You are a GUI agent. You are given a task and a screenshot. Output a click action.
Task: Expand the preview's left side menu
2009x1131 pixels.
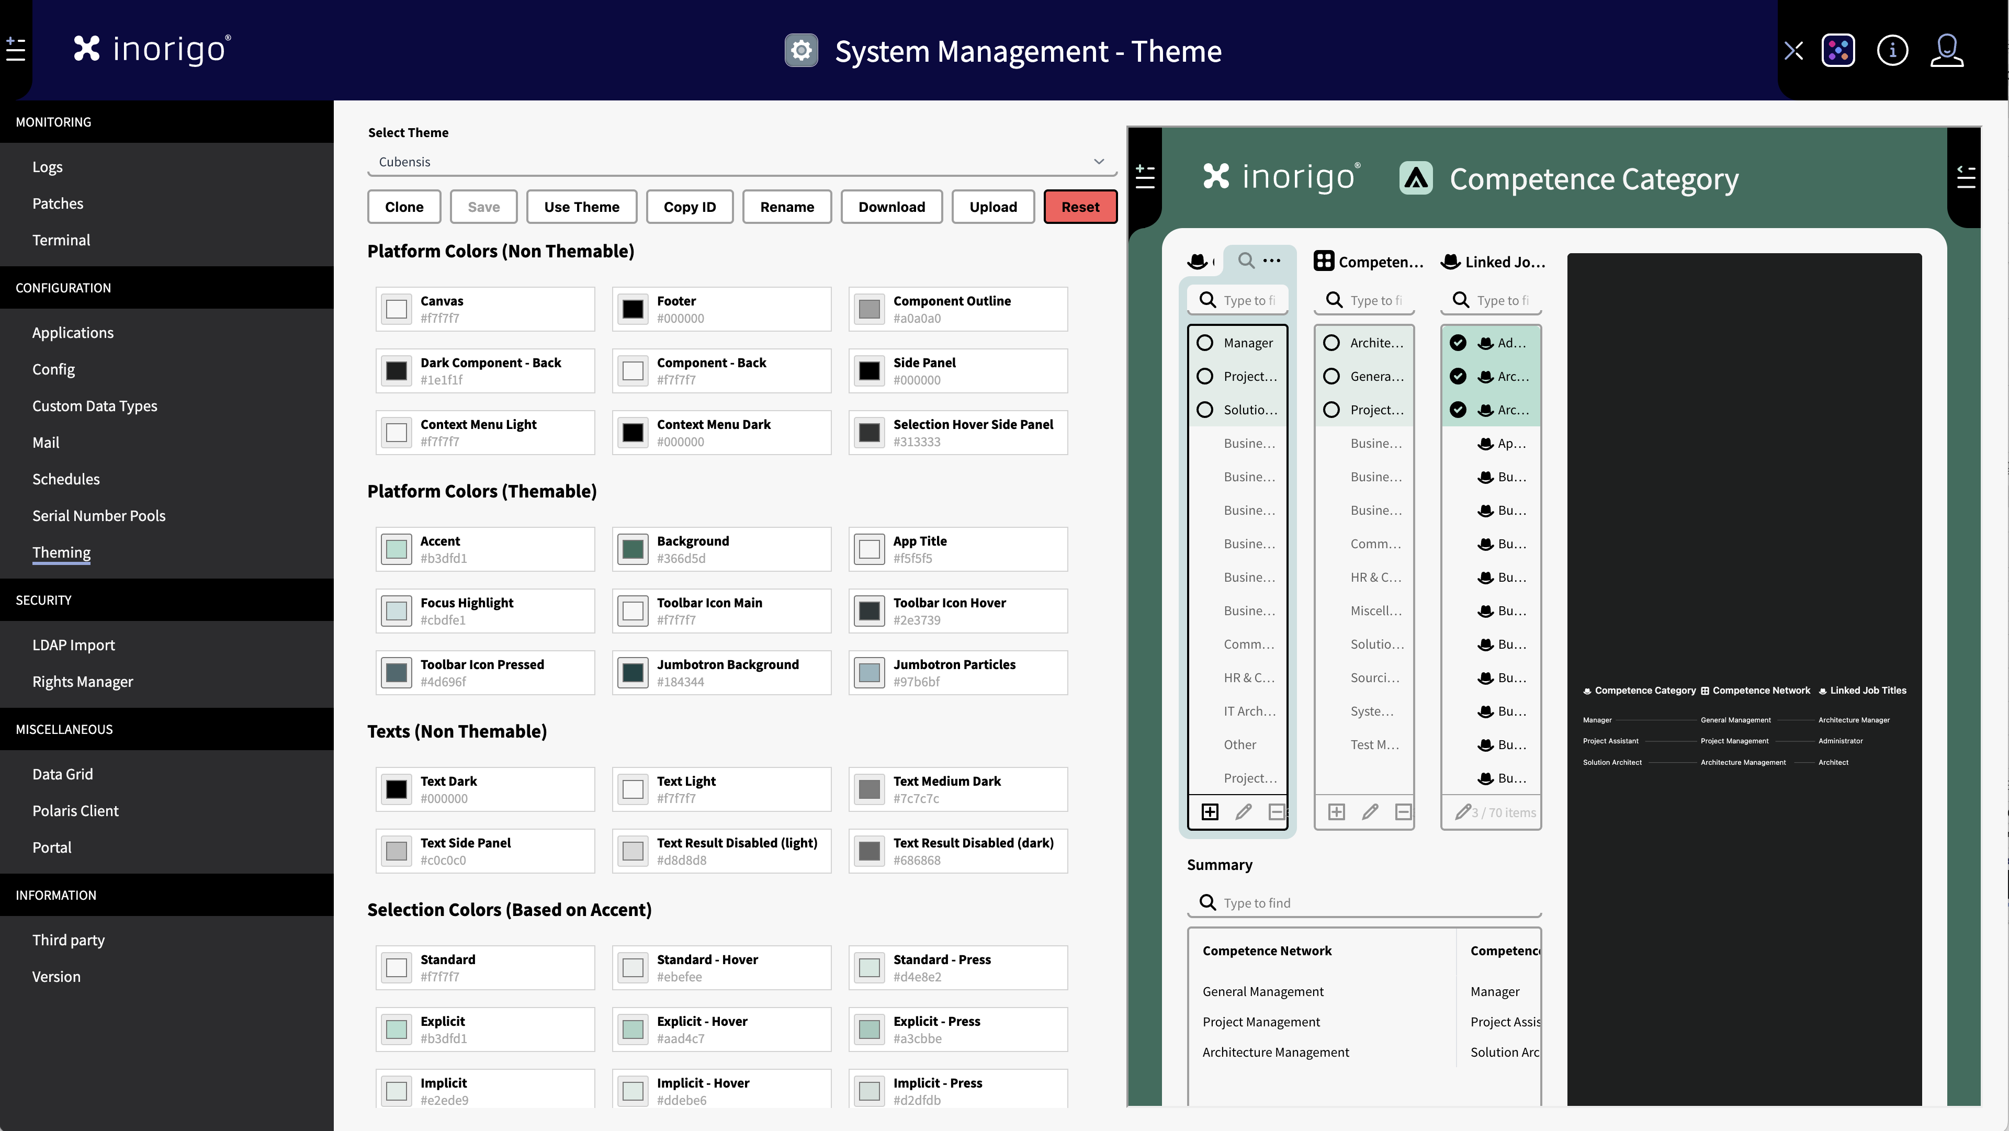tap(1145, 176)
